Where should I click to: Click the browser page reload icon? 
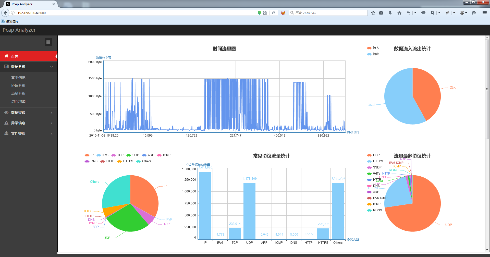point(274,13)
